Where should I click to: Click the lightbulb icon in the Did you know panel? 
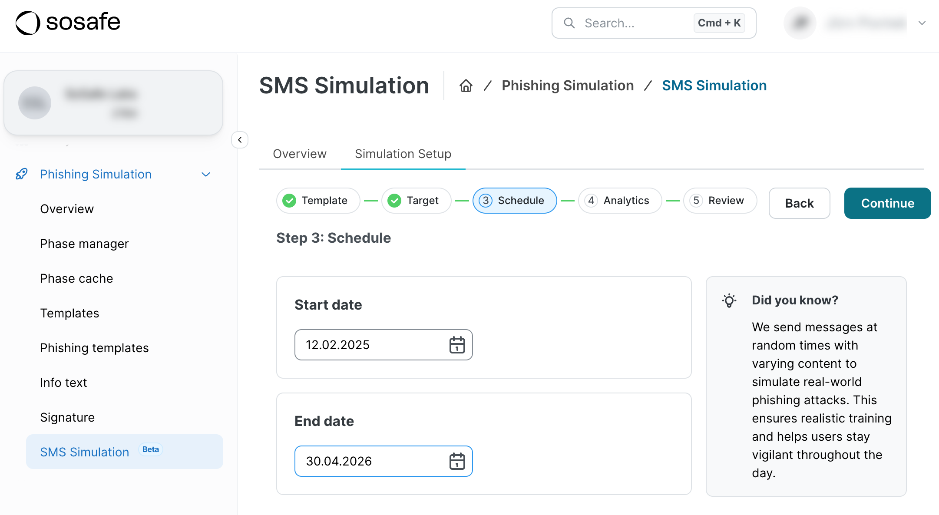point(729,300)
